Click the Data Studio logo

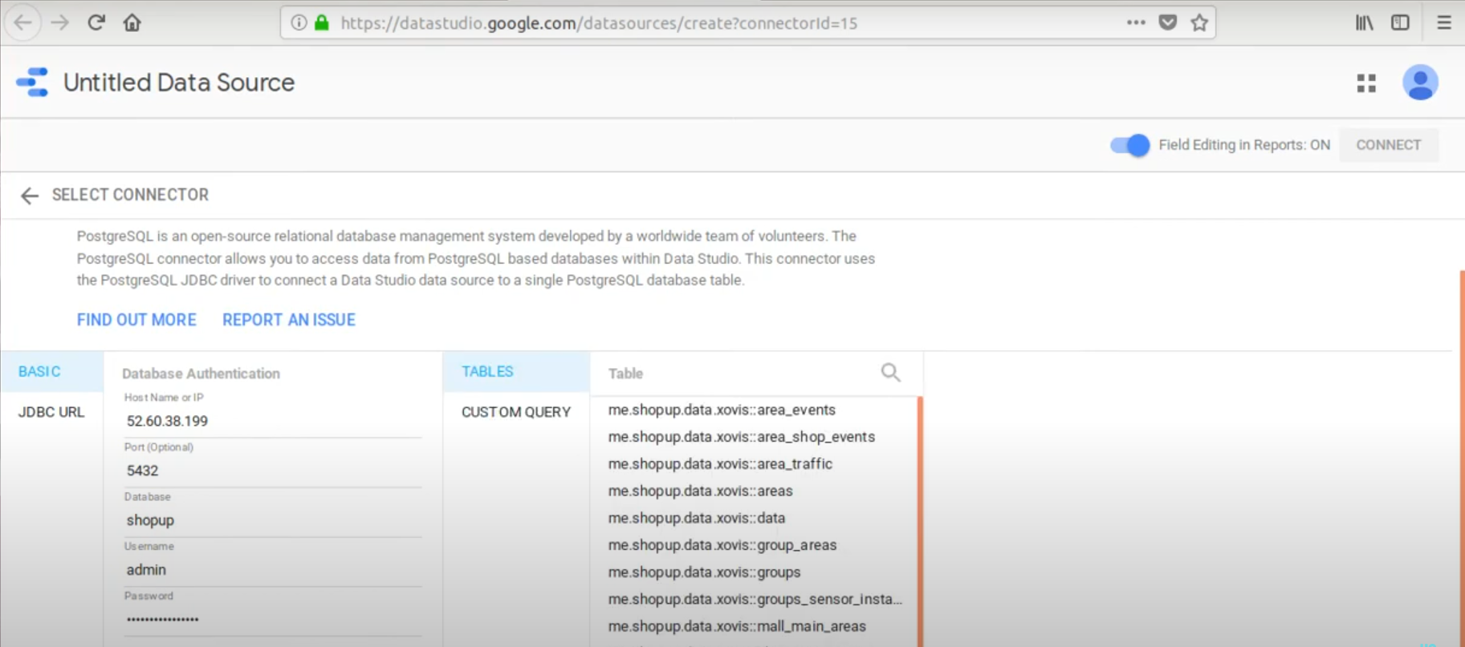32,82
